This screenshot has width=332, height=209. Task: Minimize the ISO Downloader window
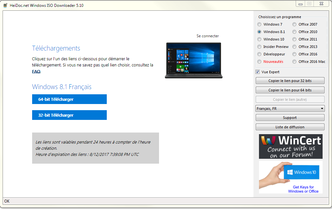point(300,4)
